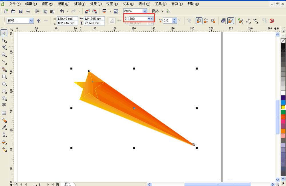Click the Undo arrow icon

[x=62, y=11]
